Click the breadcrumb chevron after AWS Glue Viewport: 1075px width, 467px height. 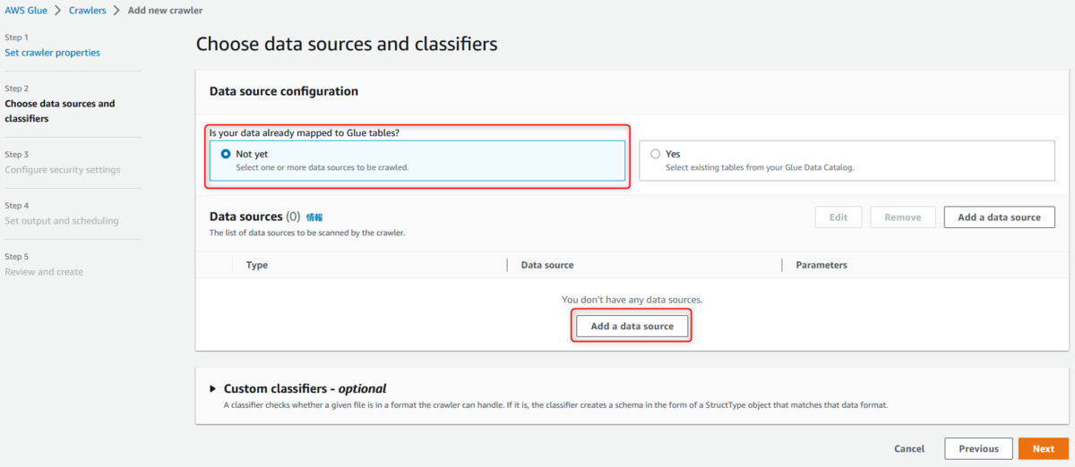[56, 11]
